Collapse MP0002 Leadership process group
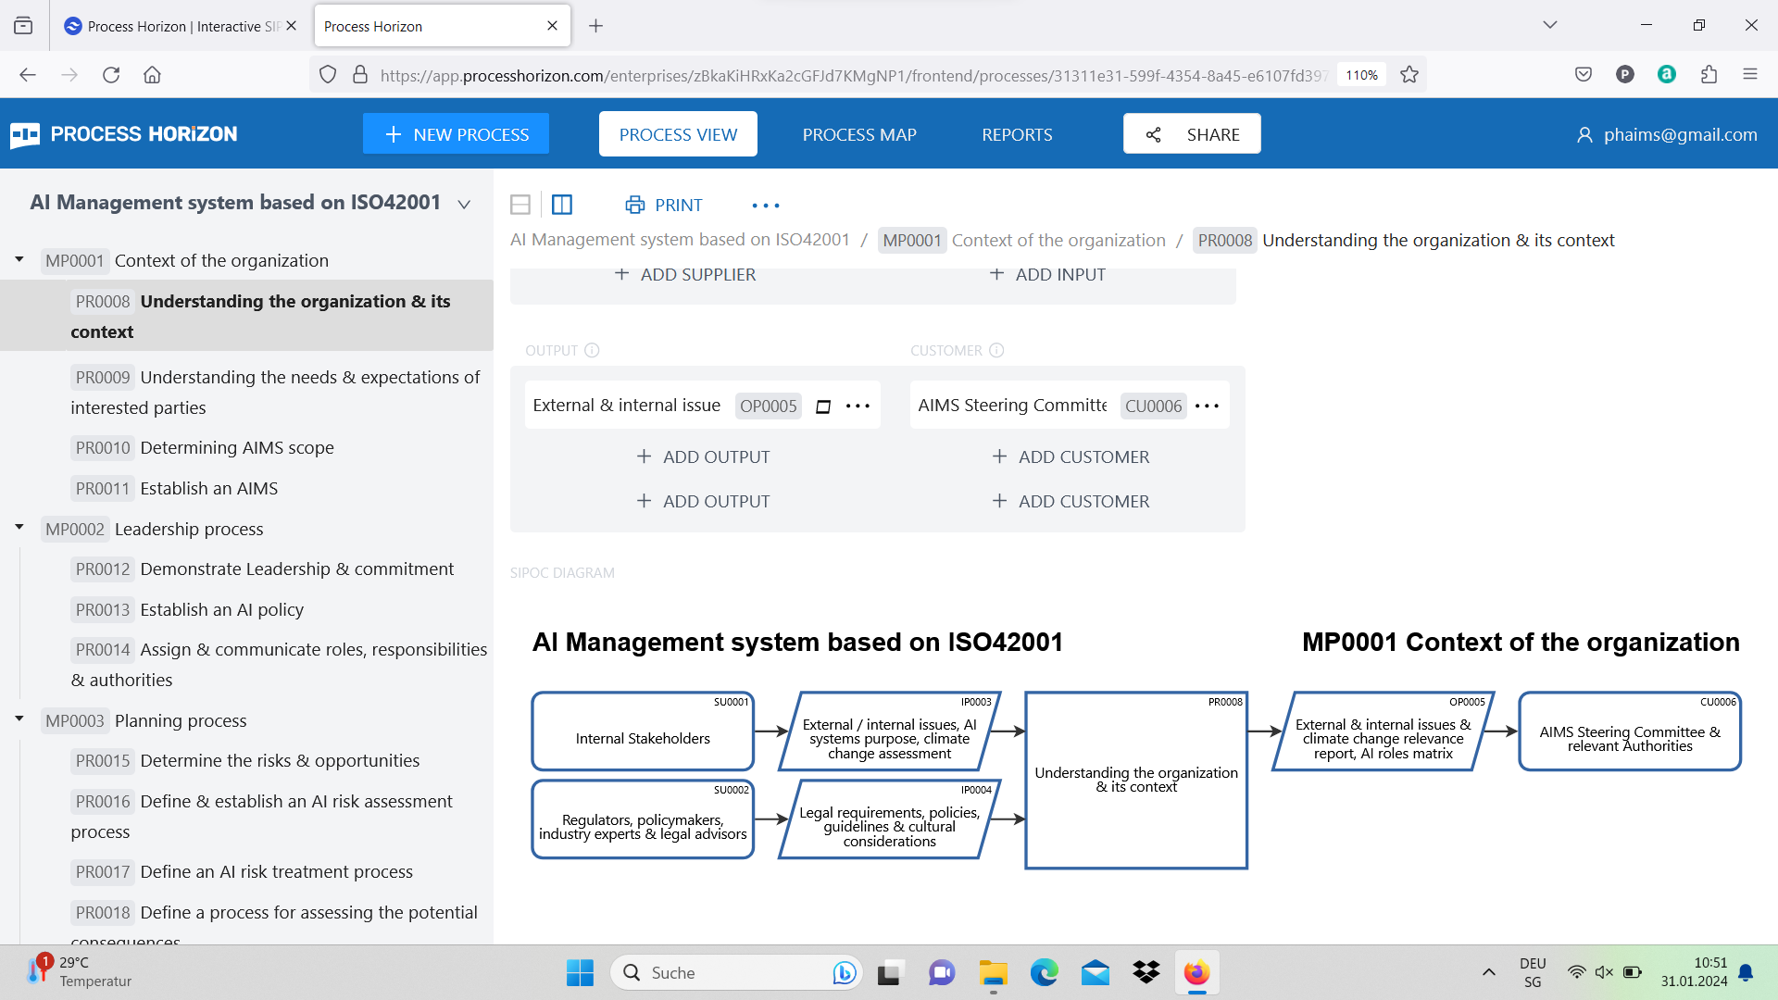The image size is (1778, 1000). (x=19, y=528)
